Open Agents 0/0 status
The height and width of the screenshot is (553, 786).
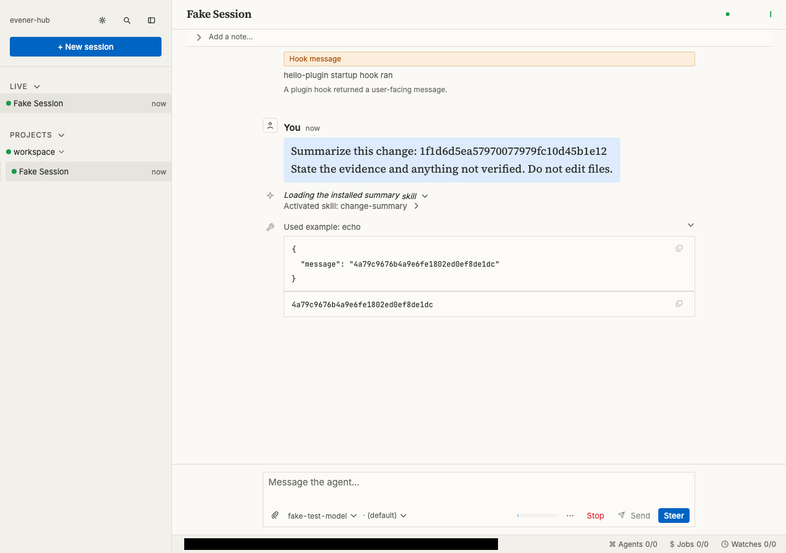[x=633, y=544]
